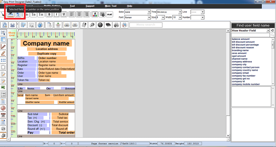Select 'company email' in field list
The height and width of the screenshot is (147, 276).
pyautogui.click(x=240, y=73)
